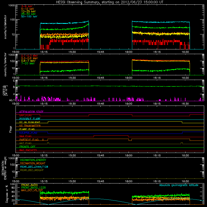Pick the SC_IN_SUNLIGHT flag label

pos(30,122)
